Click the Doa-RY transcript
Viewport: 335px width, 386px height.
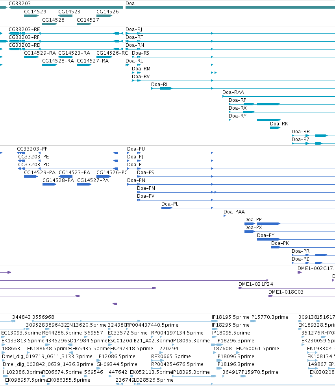238,116
